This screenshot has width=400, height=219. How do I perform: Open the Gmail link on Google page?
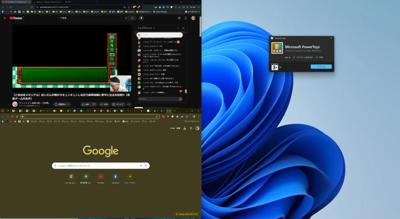point(172,128)
